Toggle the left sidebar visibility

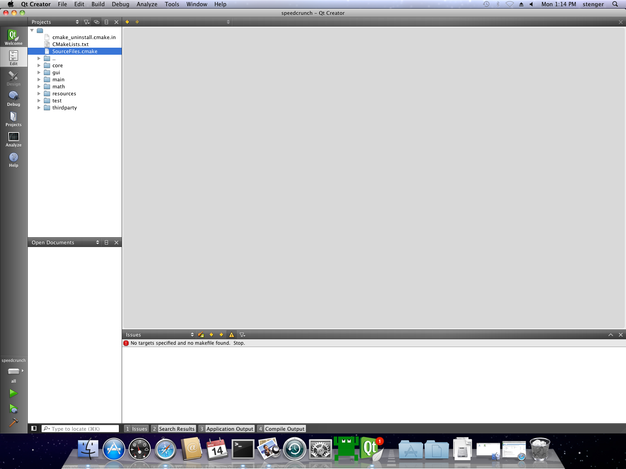(34, 428)
